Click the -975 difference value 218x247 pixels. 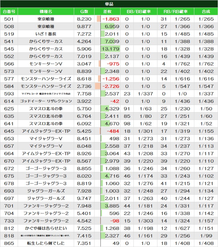pos(113,64)
